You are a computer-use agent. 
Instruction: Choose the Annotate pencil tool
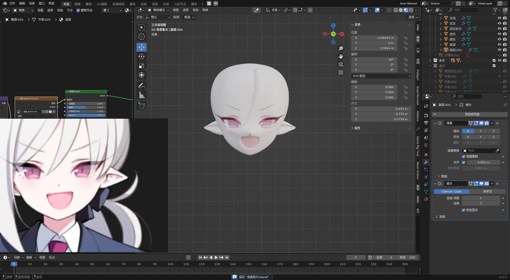(142, 86)
